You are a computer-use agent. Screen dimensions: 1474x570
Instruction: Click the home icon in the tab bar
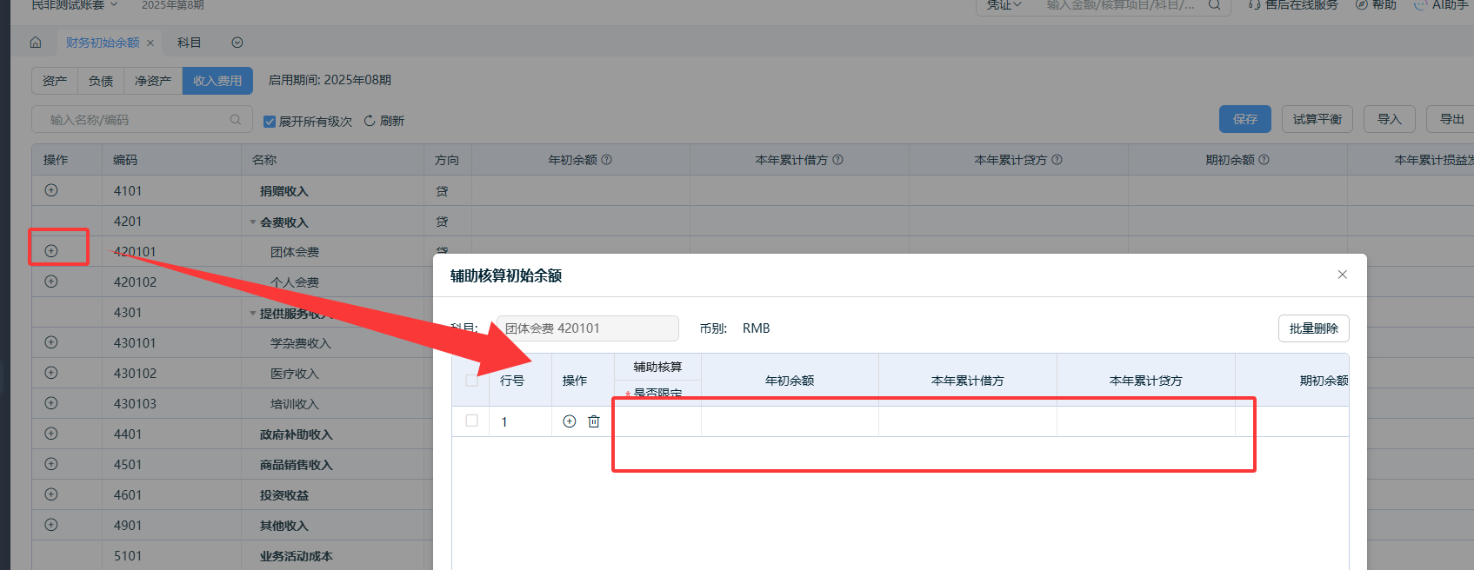[x=36, y=43]
